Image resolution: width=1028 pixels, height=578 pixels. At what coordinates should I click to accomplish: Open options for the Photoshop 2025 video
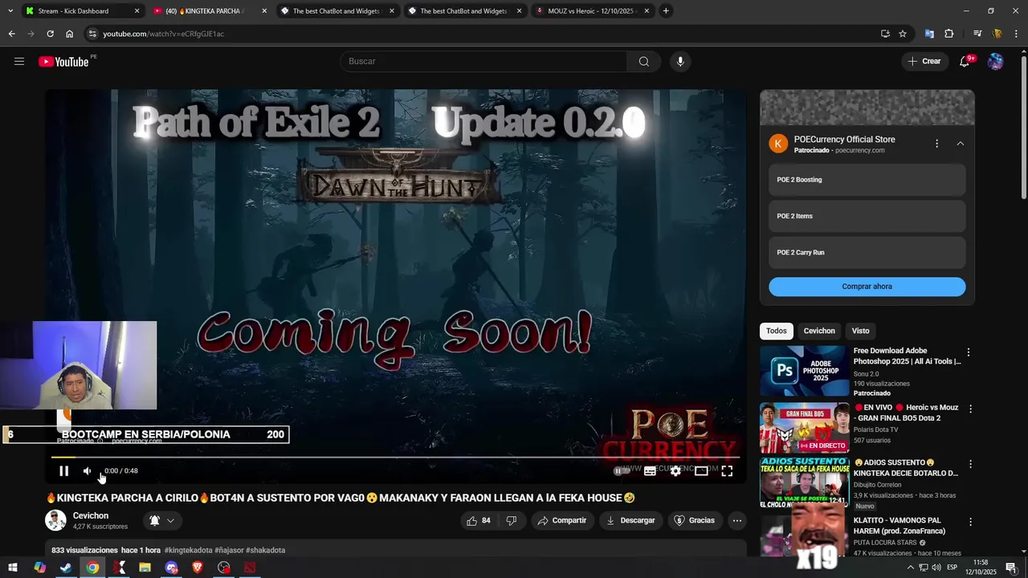pyautogui.click(x=969, y=352)
